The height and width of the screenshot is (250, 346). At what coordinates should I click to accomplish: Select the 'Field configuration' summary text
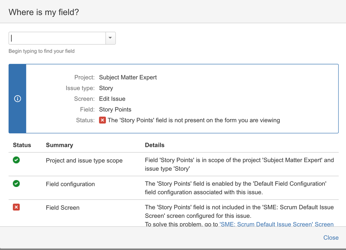(x=70, y=184)
